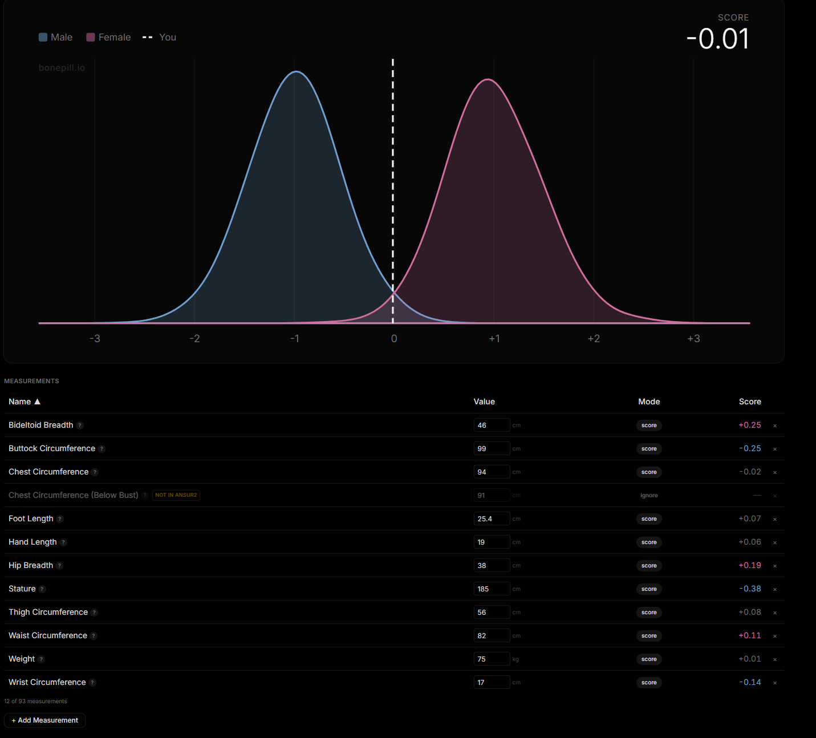The width and height of the screenshot is (816, 738).
Task: Toggle score mode for Chest Circumference
Action: click(x=649, y=472)
